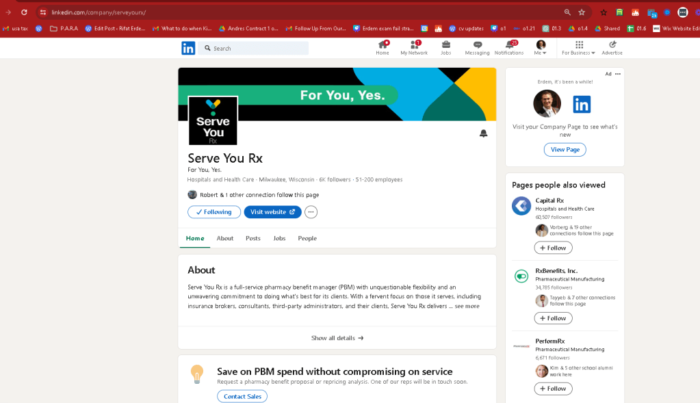Switch to the About tab
The width and height of the screenshot is (700, 403).
click(225, 238)
